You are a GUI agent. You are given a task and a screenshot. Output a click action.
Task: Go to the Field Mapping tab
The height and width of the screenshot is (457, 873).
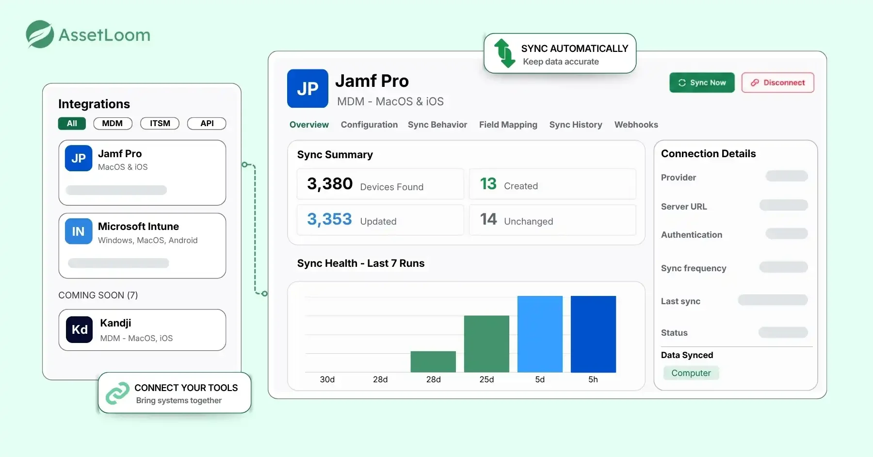tap(508, 125)
